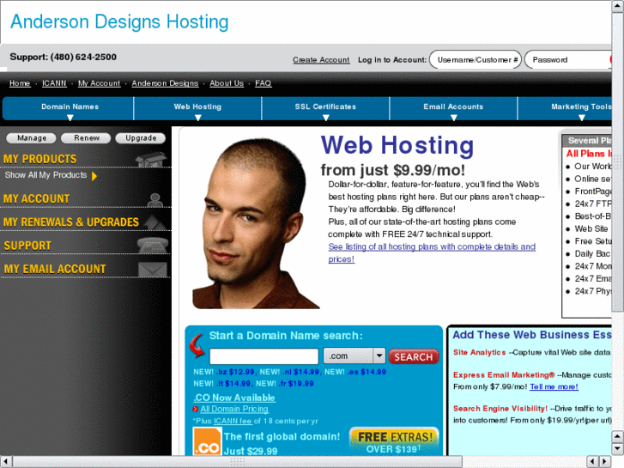Expand the Web Hosting menu arrow
This screenshot has width=624, height=468.
click(x=197, y=118)
